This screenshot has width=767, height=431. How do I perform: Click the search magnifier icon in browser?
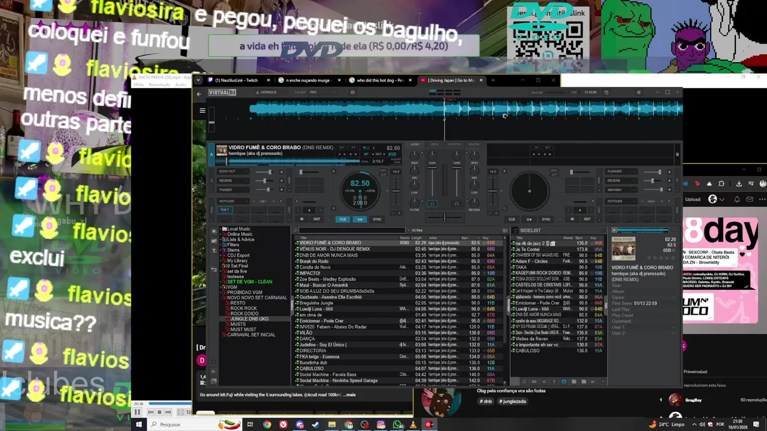(295, 230)
